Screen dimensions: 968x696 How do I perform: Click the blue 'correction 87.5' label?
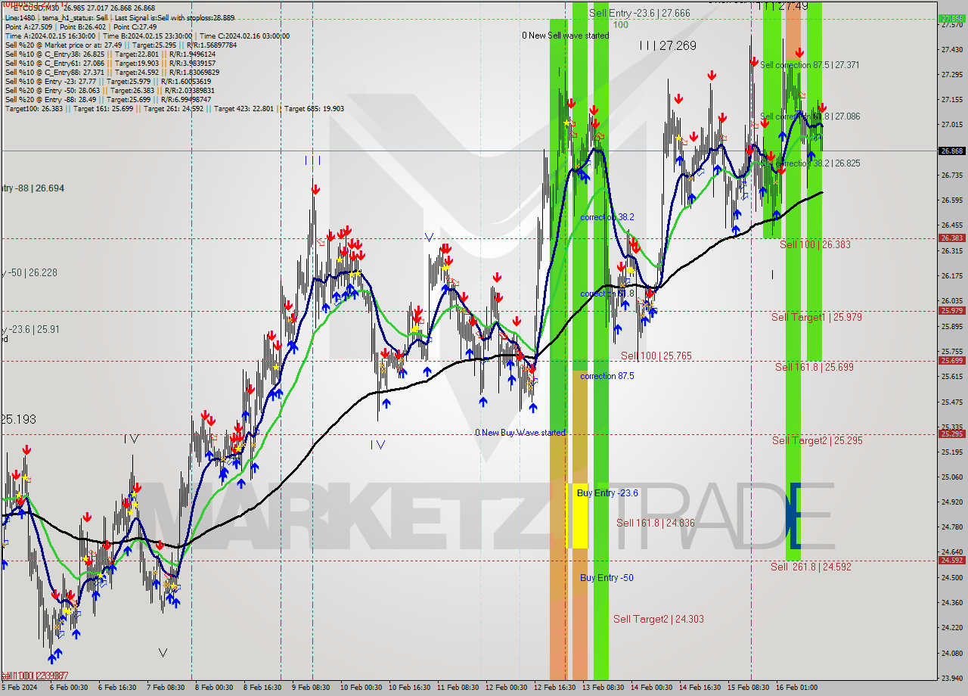coord(607,376)
